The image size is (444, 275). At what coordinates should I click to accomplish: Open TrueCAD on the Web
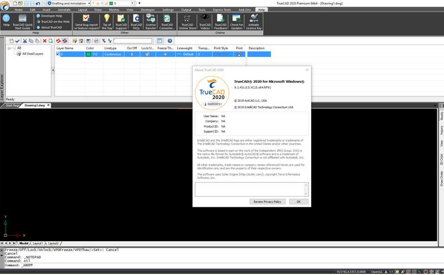(53, 22)
